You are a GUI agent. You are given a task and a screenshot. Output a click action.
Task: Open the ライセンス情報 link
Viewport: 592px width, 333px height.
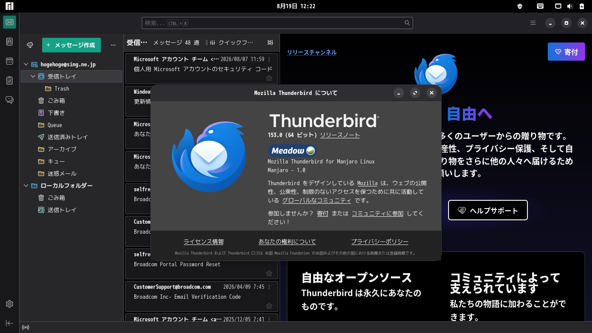tap(204, 242)
